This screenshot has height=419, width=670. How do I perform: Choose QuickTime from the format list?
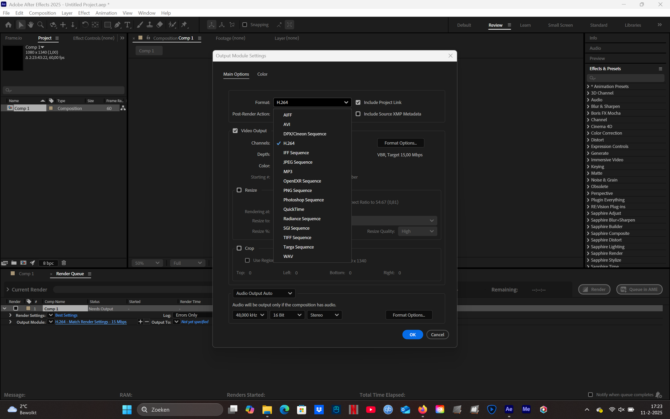[x=293, y=209]
